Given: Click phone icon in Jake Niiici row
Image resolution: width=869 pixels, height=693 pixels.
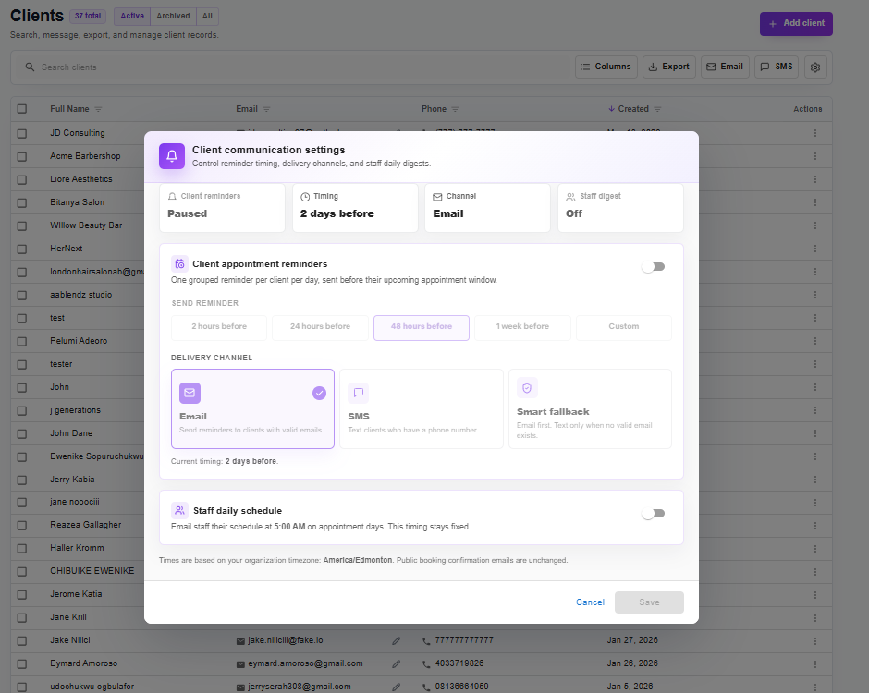Looking at the screenshot, I should point(426,641).
